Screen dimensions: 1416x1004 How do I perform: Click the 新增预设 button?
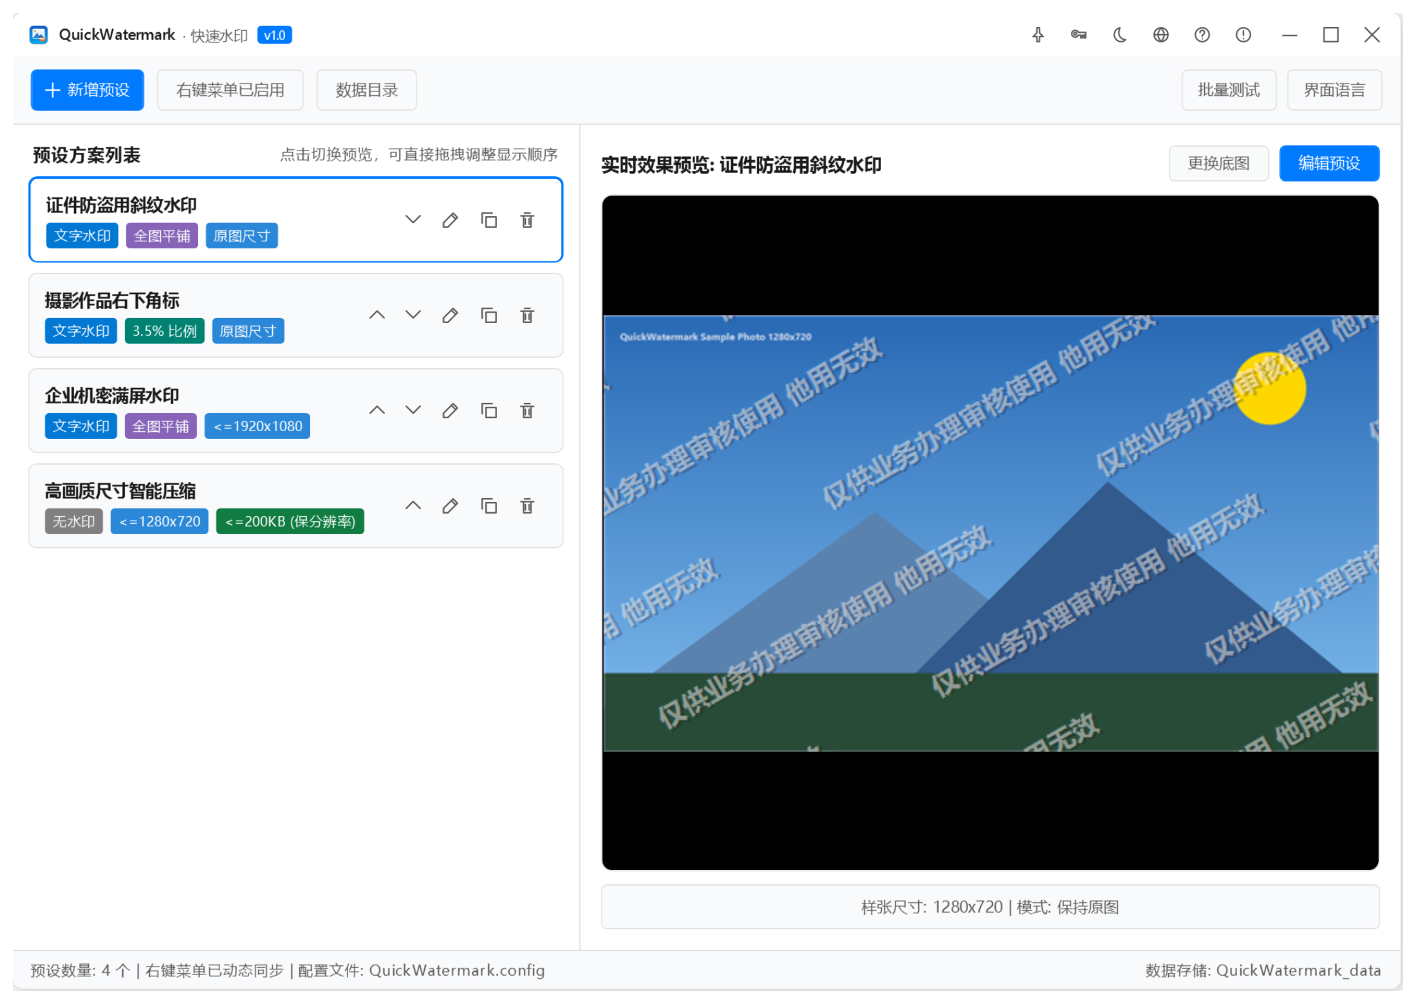coord(88,90)
